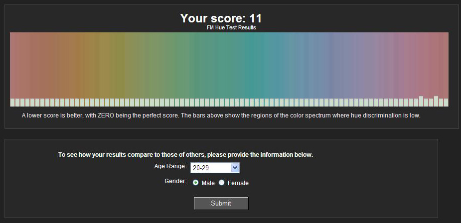The height and width of the screenshot is (223, 461).
Task: Click the tallest error bar in the chart
Action: click(x=421, y=101)
